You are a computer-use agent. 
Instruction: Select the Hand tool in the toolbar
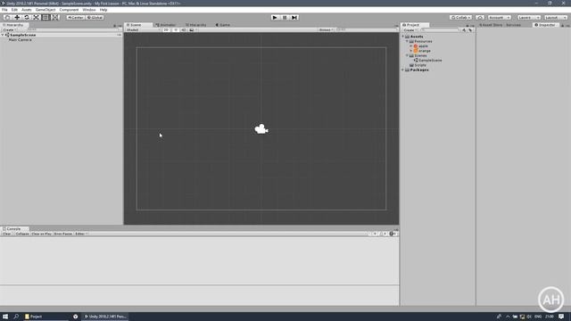tap(7, 18)
